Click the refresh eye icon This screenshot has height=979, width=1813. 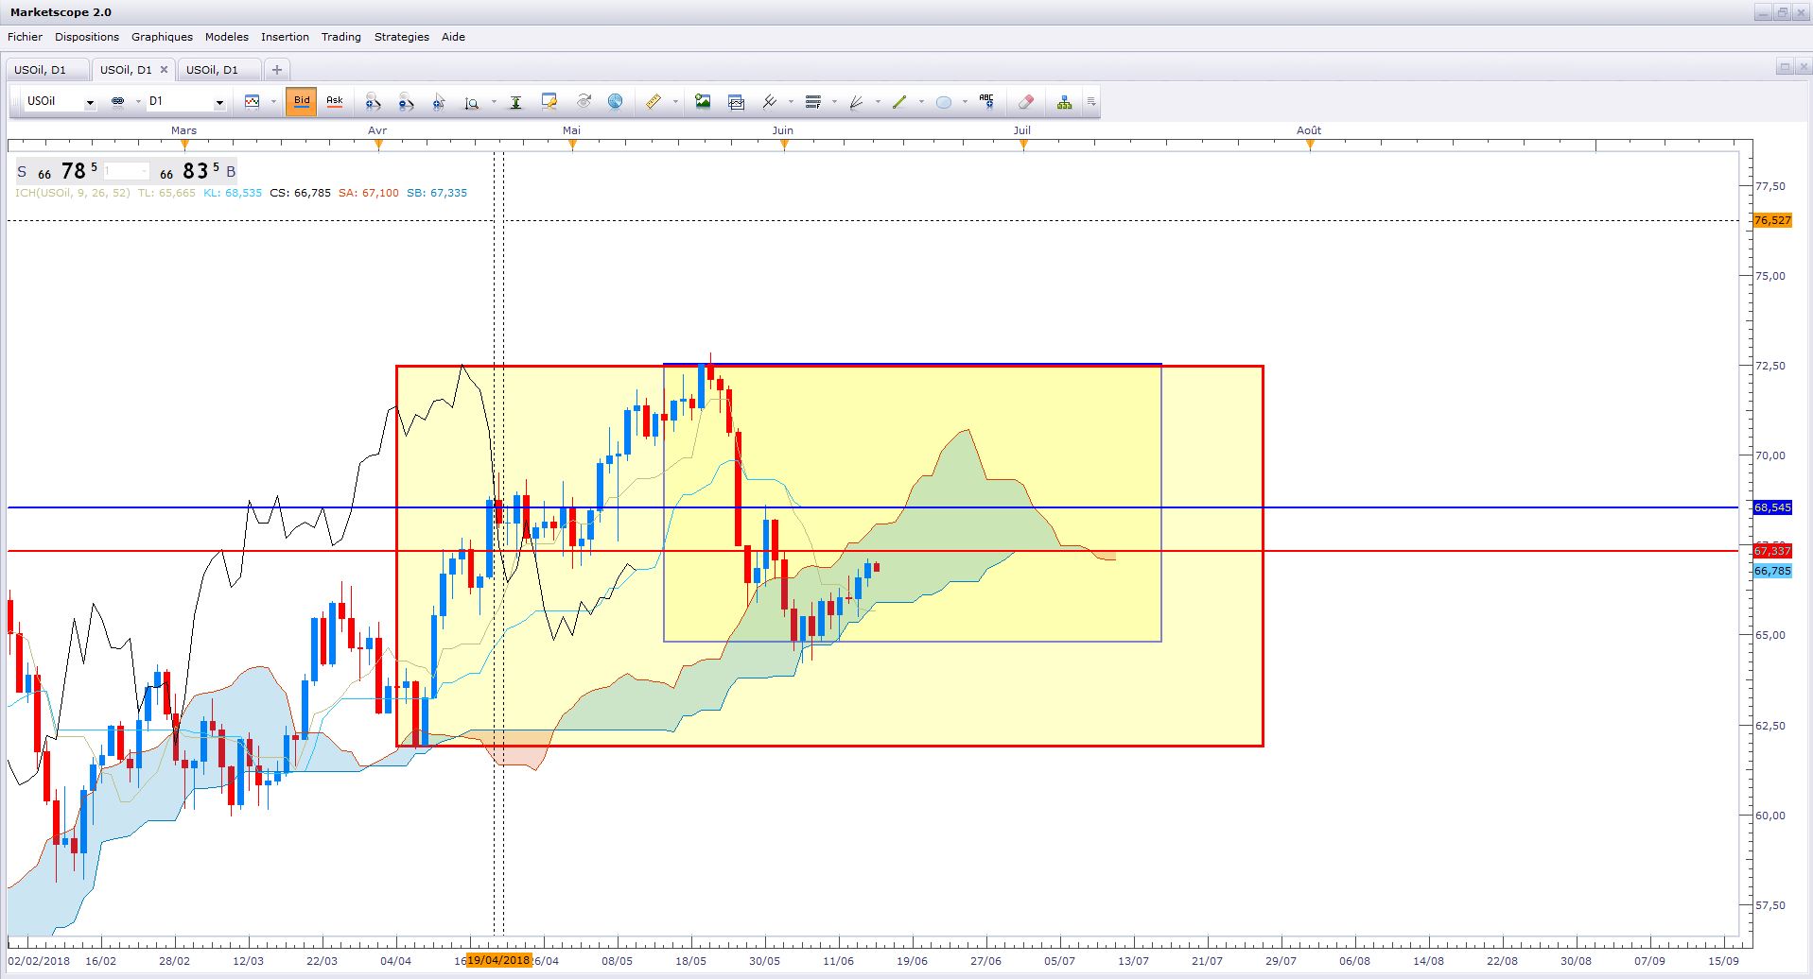pos(584,101)
